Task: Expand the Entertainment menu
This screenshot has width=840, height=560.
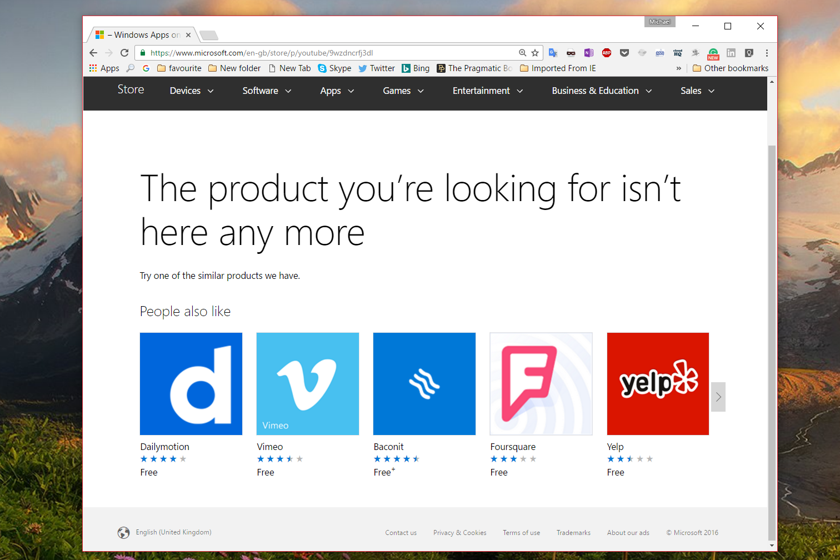Action: pos(488,91)
